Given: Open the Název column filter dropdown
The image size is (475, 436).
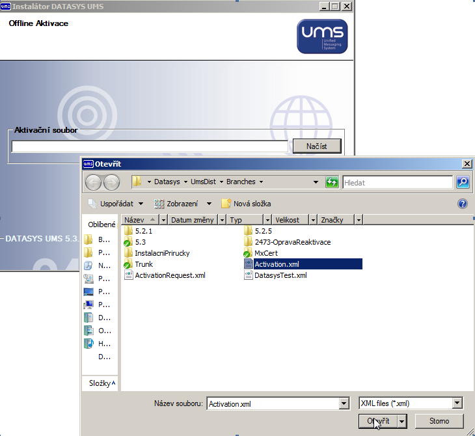Looking at the screenshot, I should click(x=163, y=220).
